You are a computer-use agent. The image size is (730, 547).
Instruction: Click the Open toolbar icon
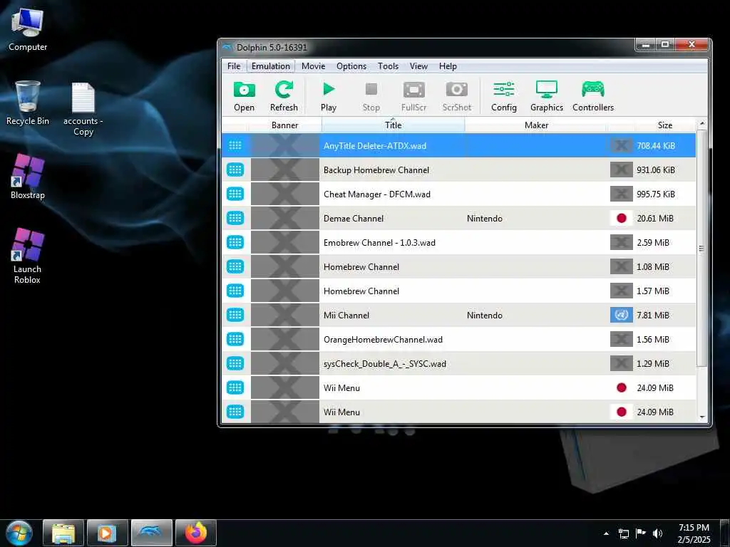[x=244, y=96]
